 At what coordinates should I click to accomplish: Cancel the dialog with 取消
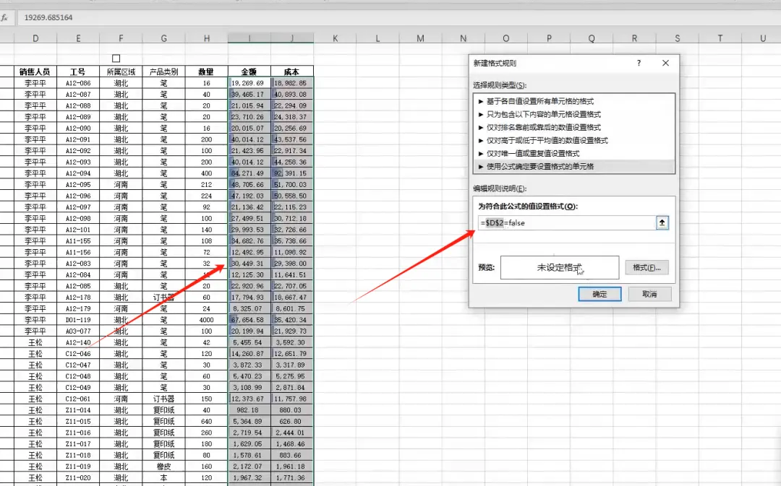coord(649,294)
